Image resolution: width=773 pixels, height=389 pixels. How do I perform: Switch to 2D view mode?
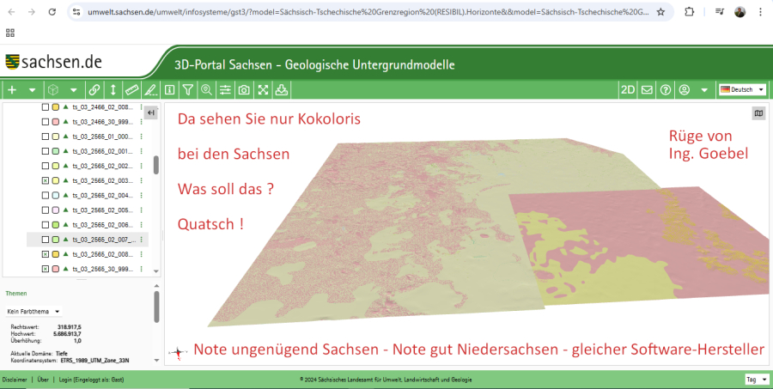[628, 89]
